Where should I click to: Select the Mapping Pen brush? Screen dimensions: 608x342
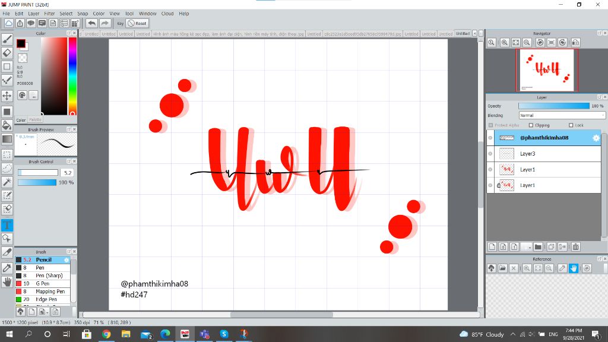[43, 292]
